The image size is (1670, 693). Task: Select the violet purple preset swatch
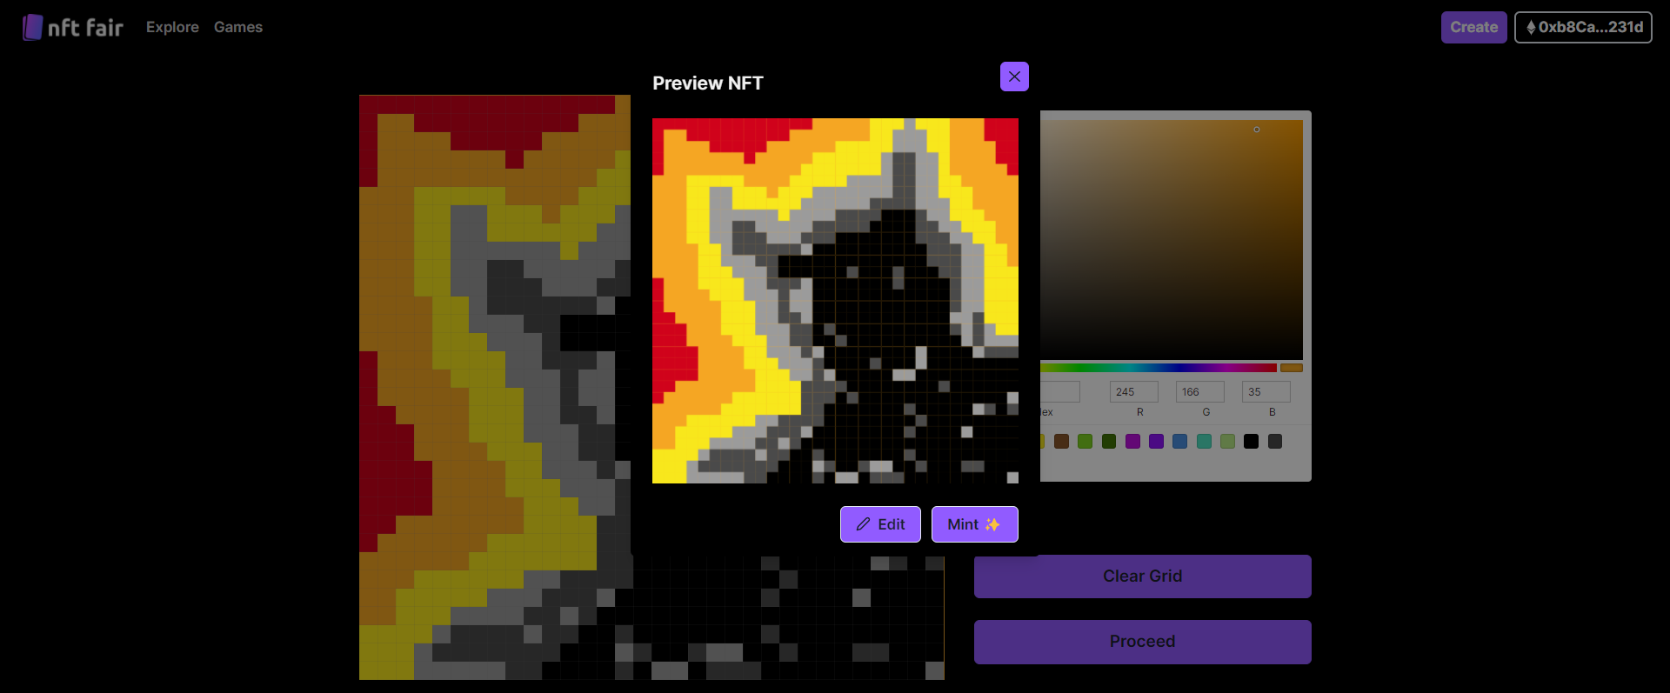pos(1156,442)
